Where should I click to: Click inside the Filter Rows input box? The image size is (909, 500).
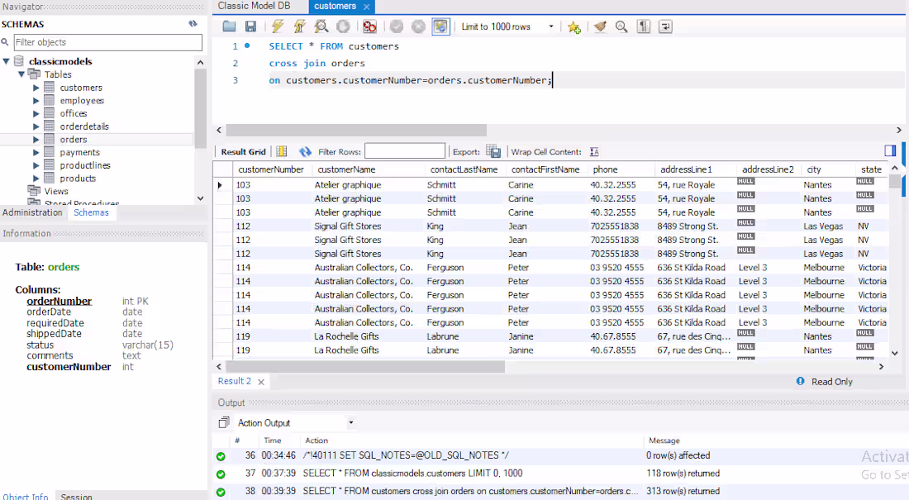[x=405, y=150]
